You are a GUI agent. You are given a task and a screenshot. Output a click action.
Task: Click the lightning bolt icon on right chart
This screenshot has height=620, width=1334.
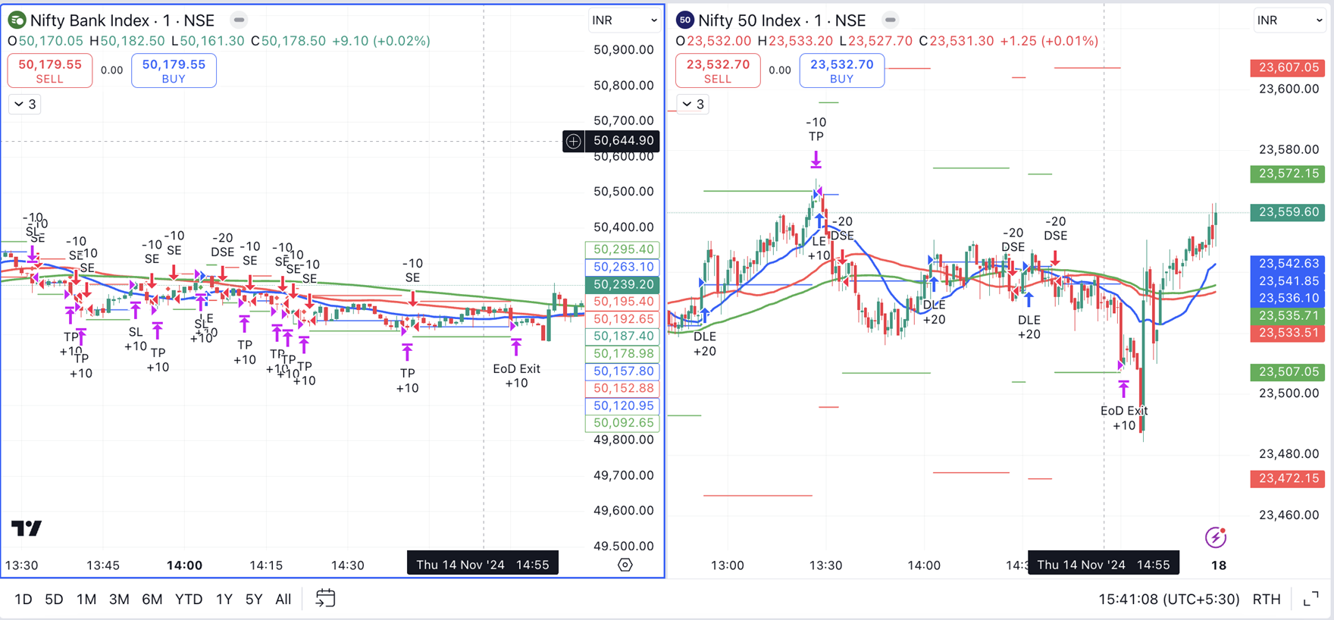click(x=1216, y=537)
